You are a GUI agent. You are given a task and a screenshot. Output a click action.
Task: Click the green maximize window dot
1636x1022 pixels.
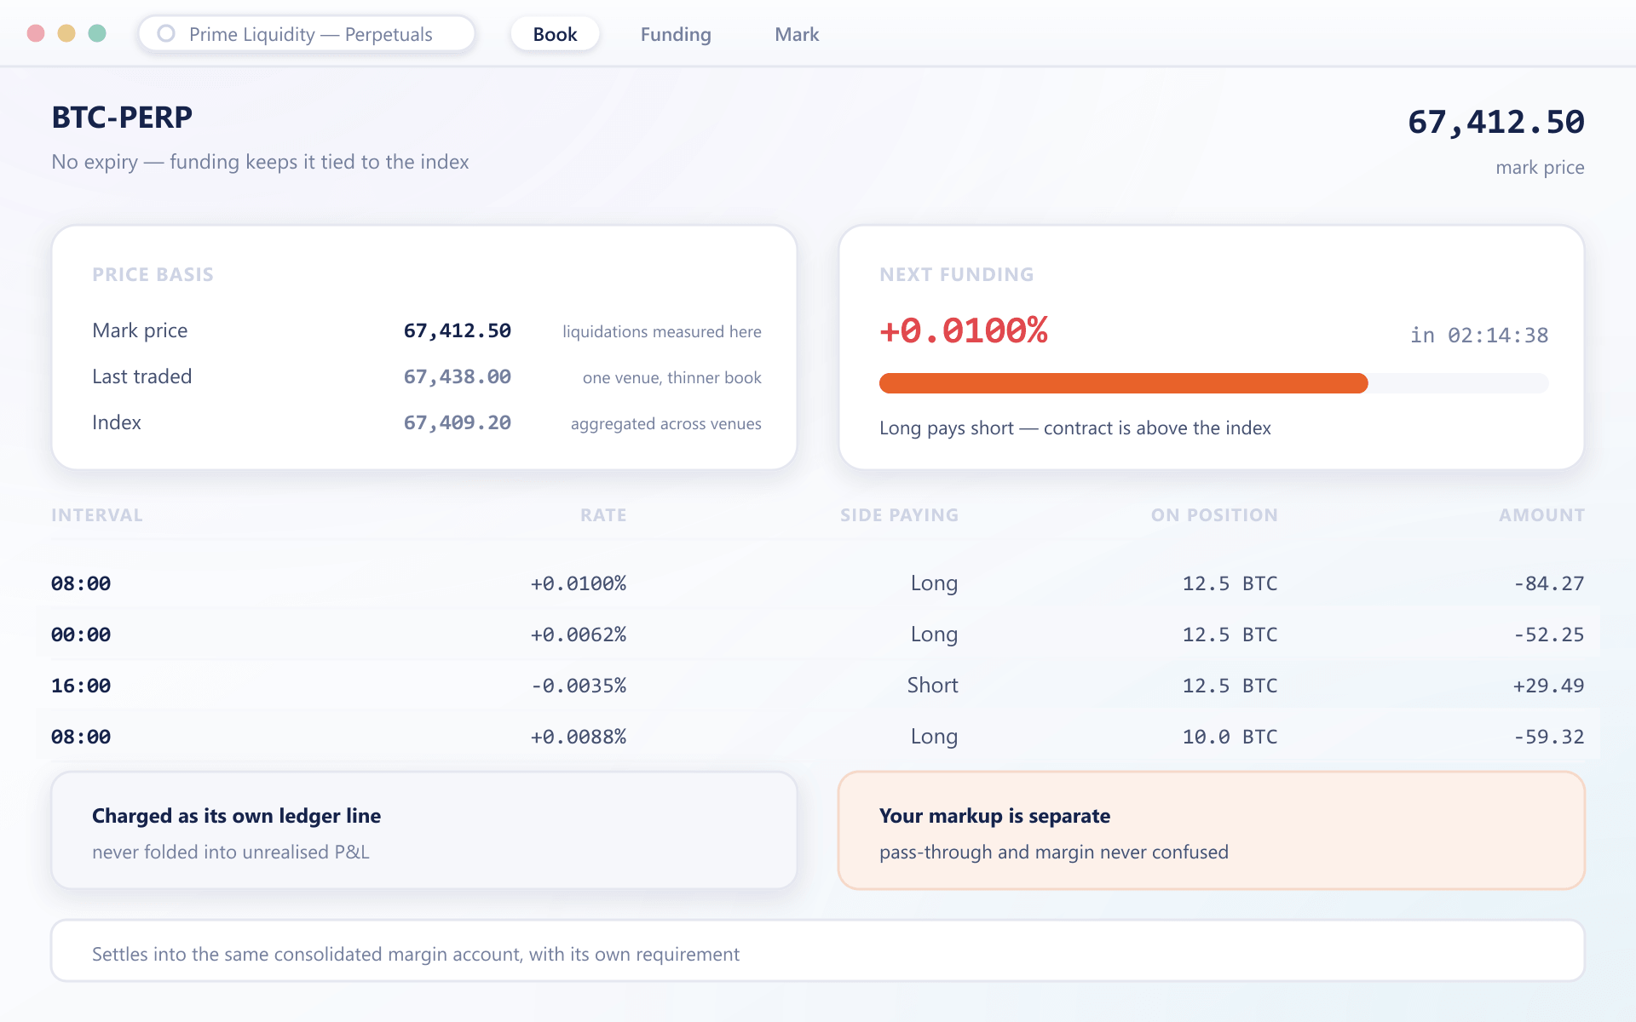(97, 33)
